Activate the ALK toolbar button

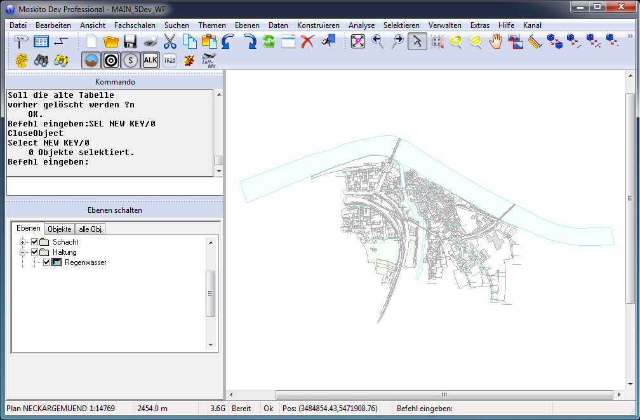point(150,60)
